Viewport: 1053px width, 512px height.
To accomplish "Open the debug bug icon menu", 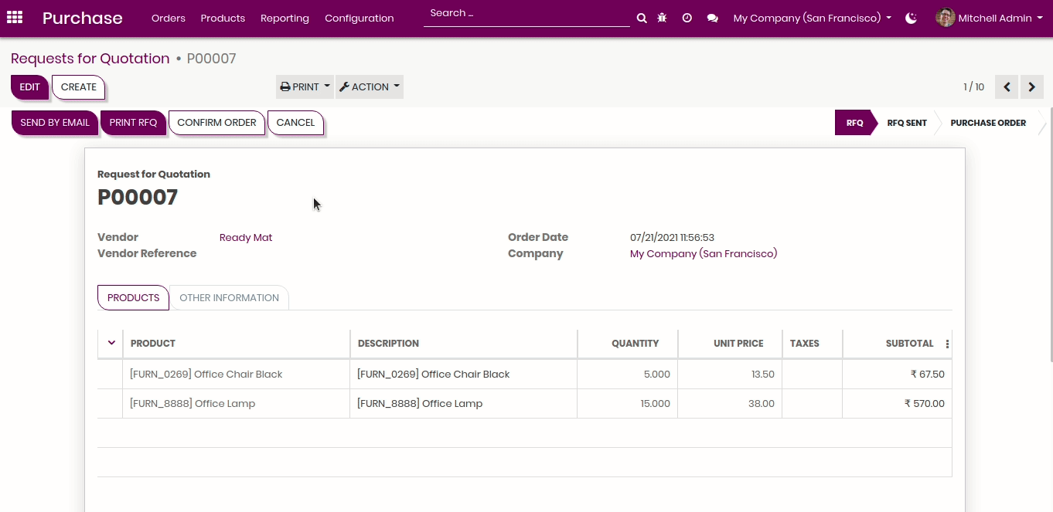I will pos(662,18).
